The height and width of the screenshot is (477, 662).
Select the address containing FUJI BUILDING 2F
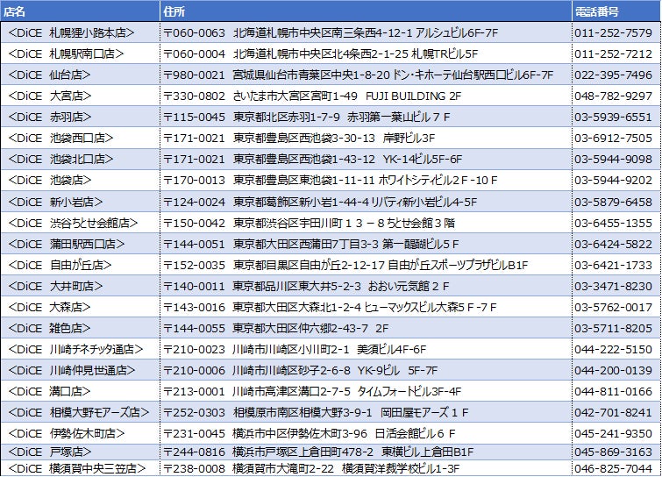point(366,96)
